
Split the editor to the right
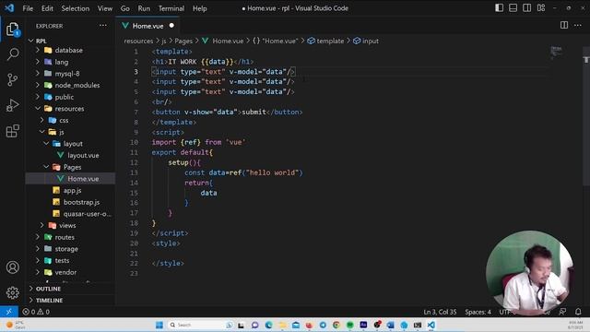click(564, 25)
